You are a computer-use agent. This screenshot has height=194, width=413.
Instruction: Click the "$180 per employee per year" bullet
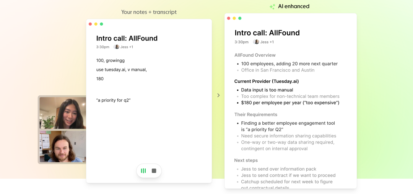tap(290, 103)
